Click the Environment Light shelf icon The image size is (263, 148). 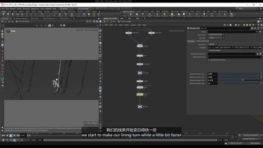pyautogui.click(x=172, y=15)
